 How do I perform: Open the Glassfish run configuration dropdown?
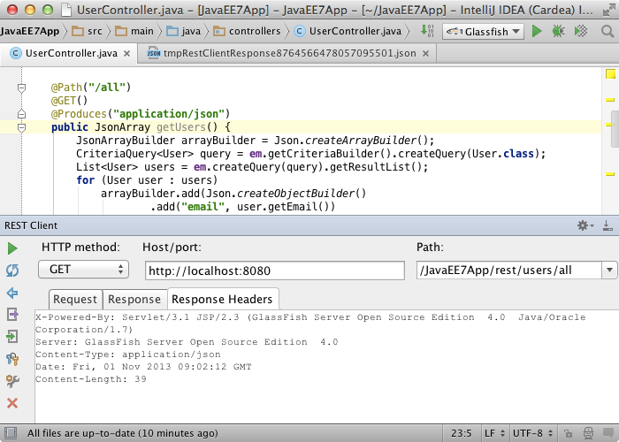[483, 31]
